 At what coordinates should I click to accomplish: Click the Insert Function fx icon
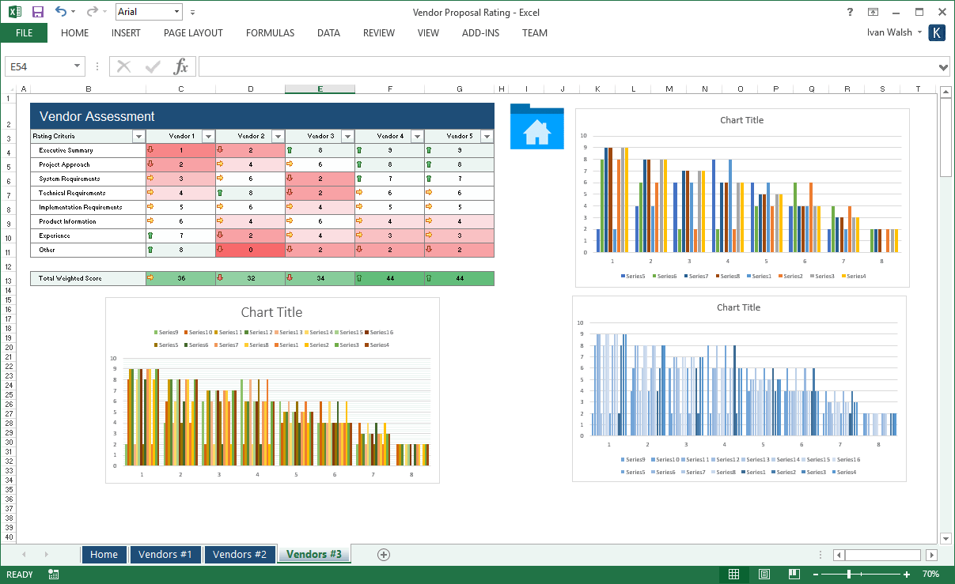(x=180, y=66)
